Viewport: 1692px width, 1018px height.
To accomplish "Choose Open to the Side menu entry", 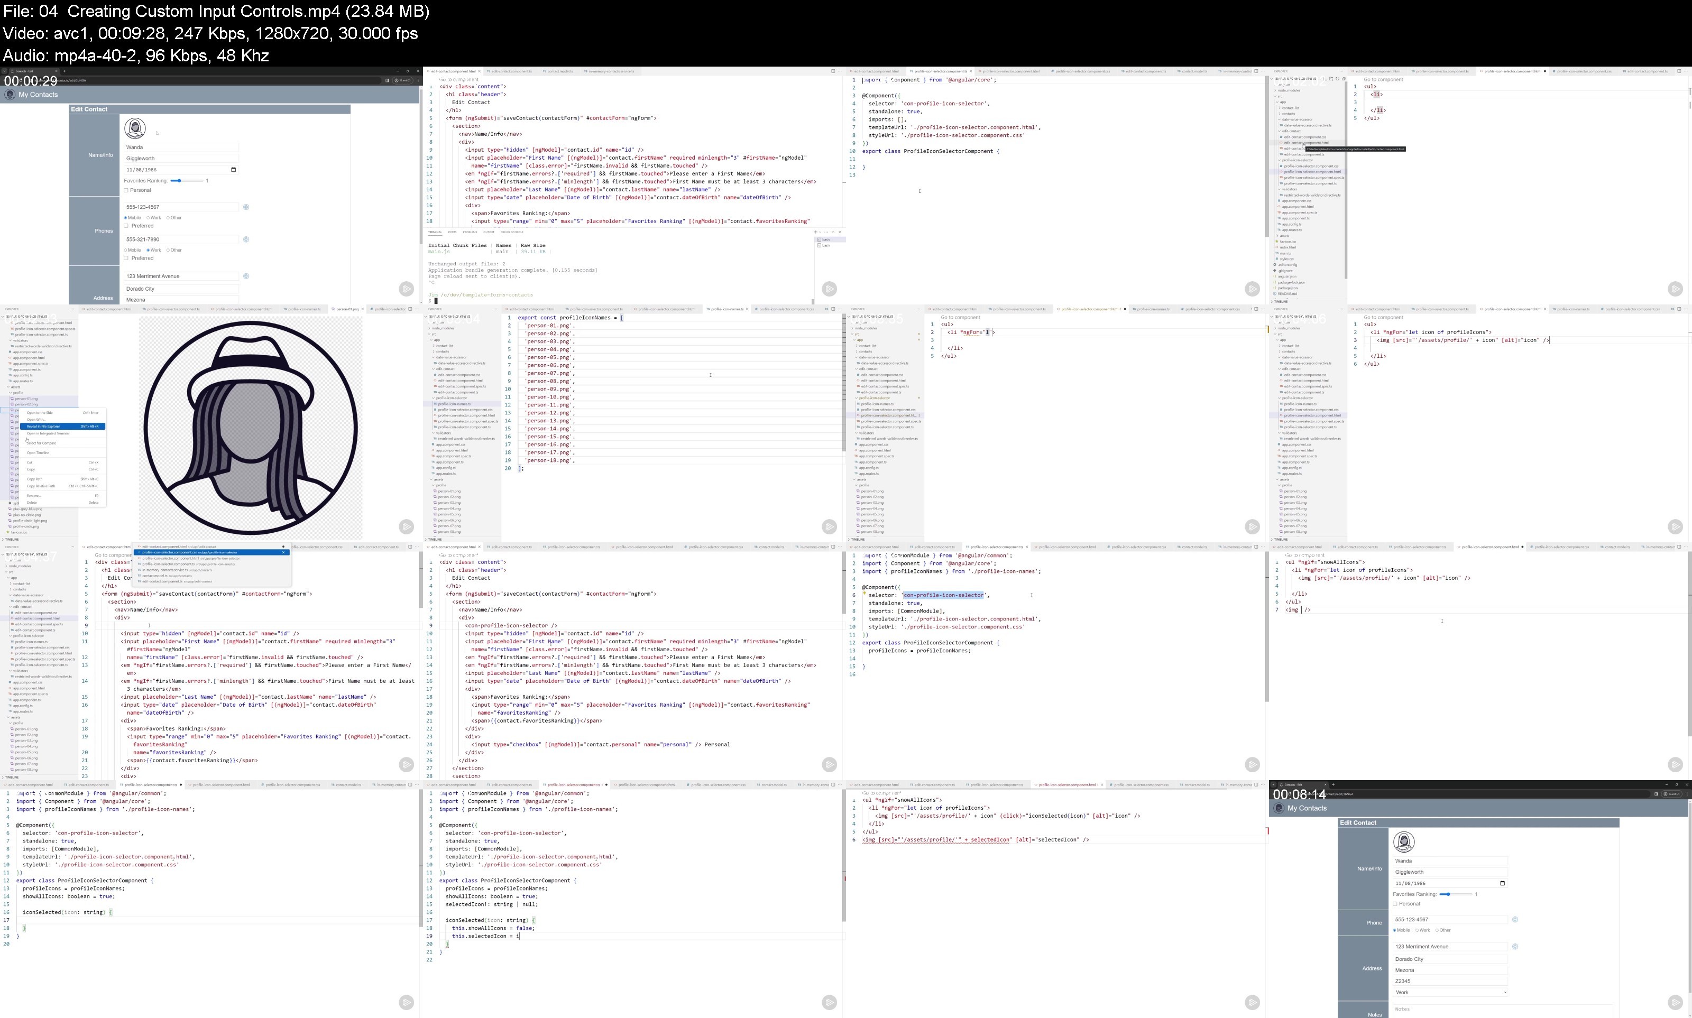I will pyautogui.click(x=62, y=413).
